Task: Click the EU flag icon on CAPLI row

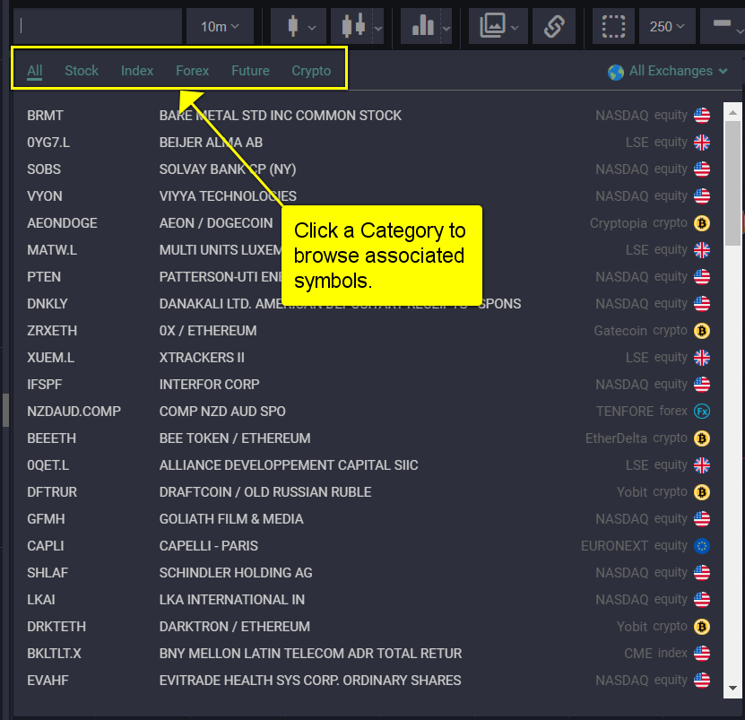Action: click(702, 546)
